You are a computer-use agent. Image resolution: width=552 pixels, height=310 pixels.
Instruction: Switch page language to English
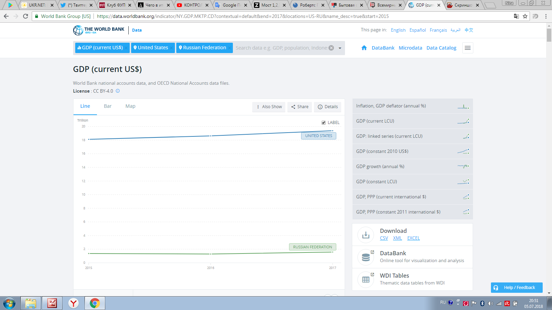click(398, 30)
